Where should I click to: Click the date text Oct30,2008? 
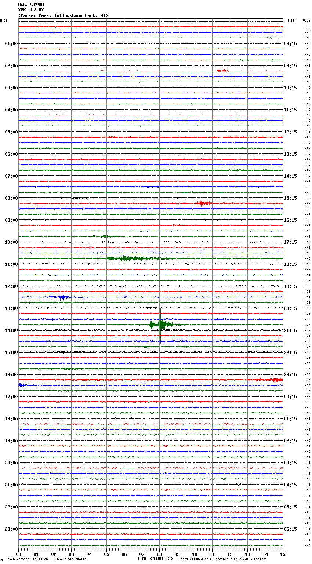coord(31,4)
